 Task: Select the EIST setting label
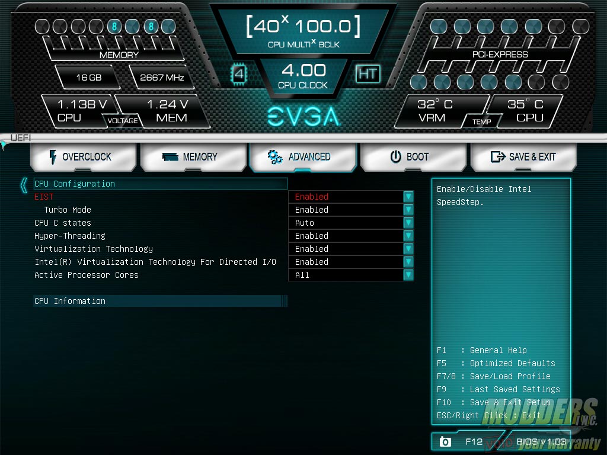44,197
